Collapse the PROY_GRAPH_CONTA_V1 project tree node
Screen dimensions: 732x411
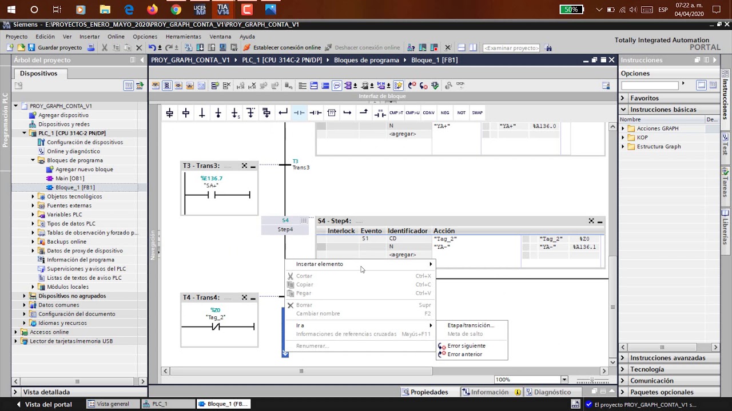click(15, 106)
